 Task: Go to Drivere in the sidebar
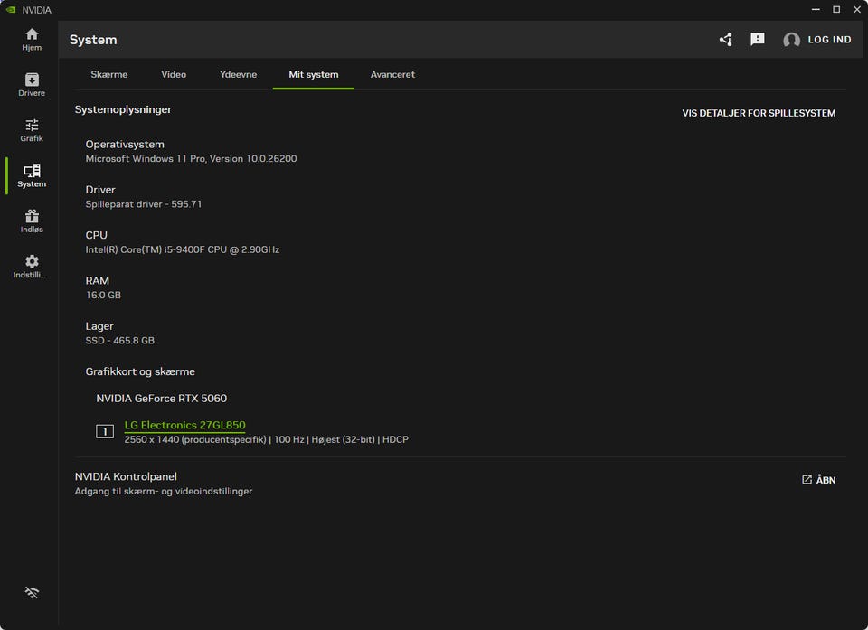coord(32,85)
